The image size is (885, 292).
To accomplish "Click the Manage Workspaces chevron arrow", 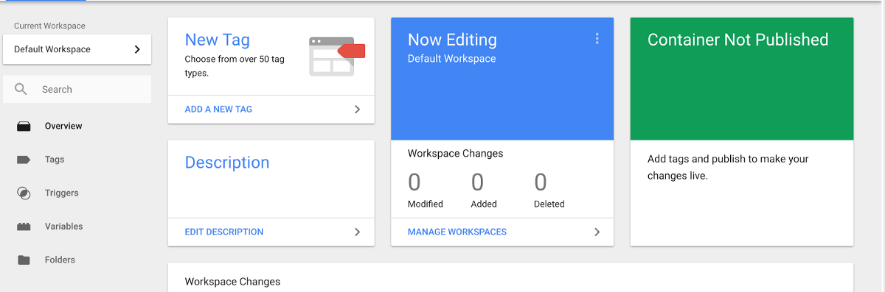I will click(597, 232).
